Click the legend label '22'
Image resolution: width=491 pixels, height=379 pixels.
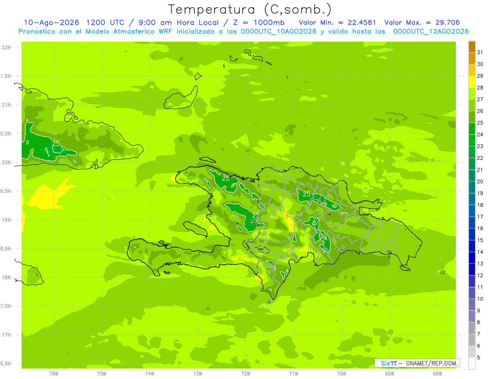tap(480, 158)
